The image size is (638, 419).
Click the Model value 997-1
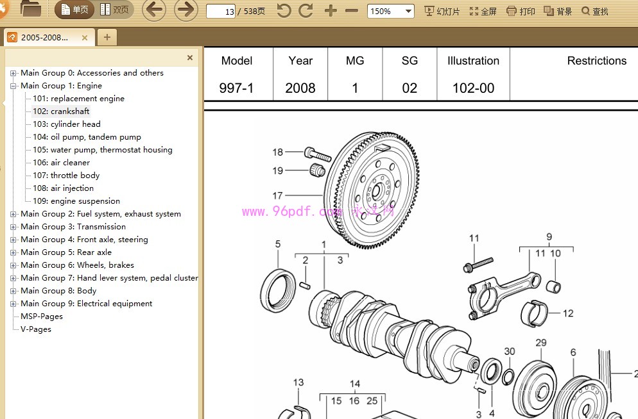[236, 88]
